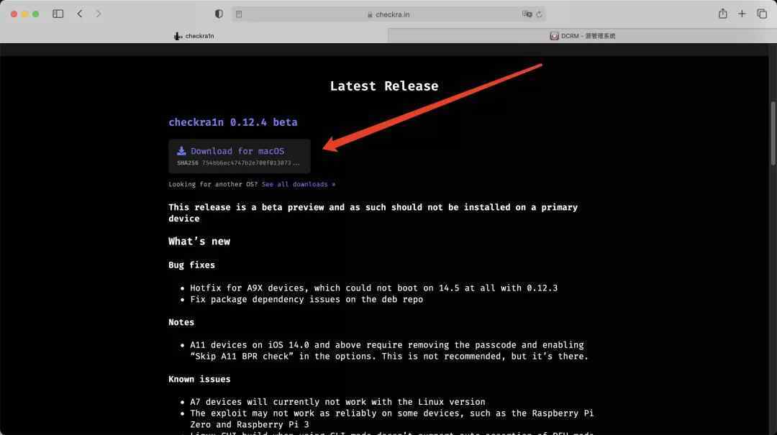Click the A7 devices Linux version line

pyautogui.click(x=337, y=402)
